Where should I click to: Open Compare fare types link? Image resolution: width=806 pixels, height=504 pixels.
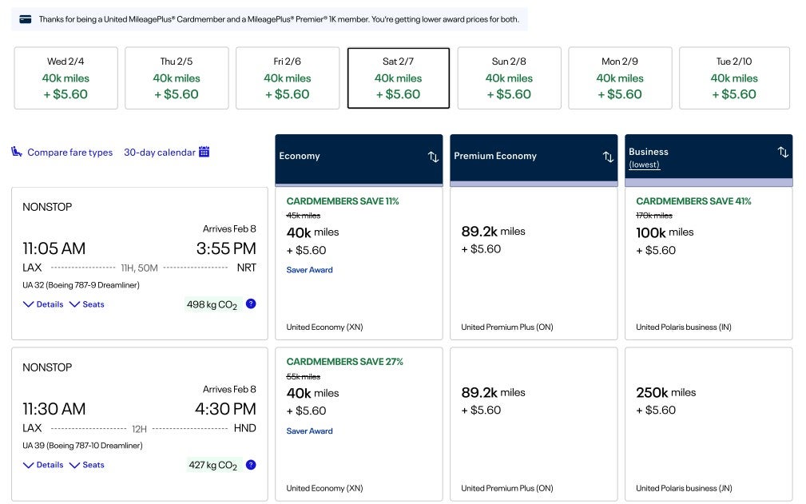tap(69, 153)
